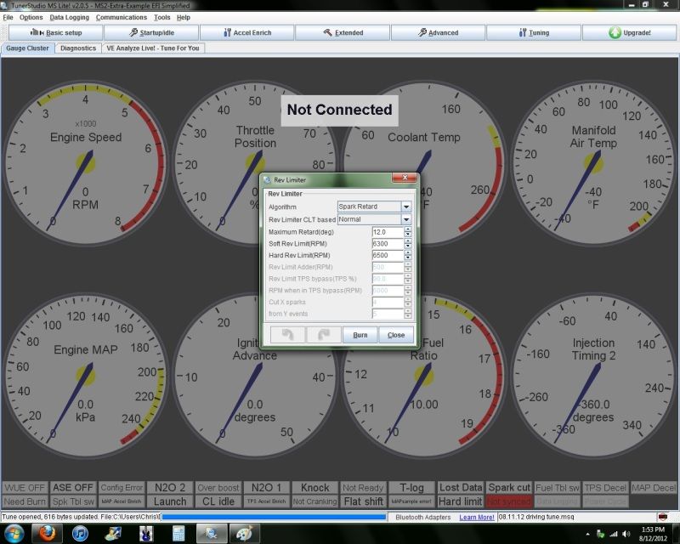This screenshot has width=680, height=544.
Task: Click the Hard Rev Limit(RPM) value field
Action: 388,256
